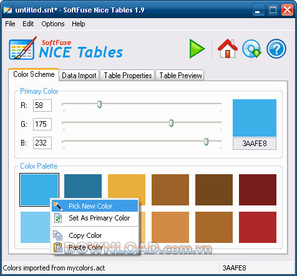Select the light sky blue palette swatch
297x276 pixels.
tap(36, 227)
